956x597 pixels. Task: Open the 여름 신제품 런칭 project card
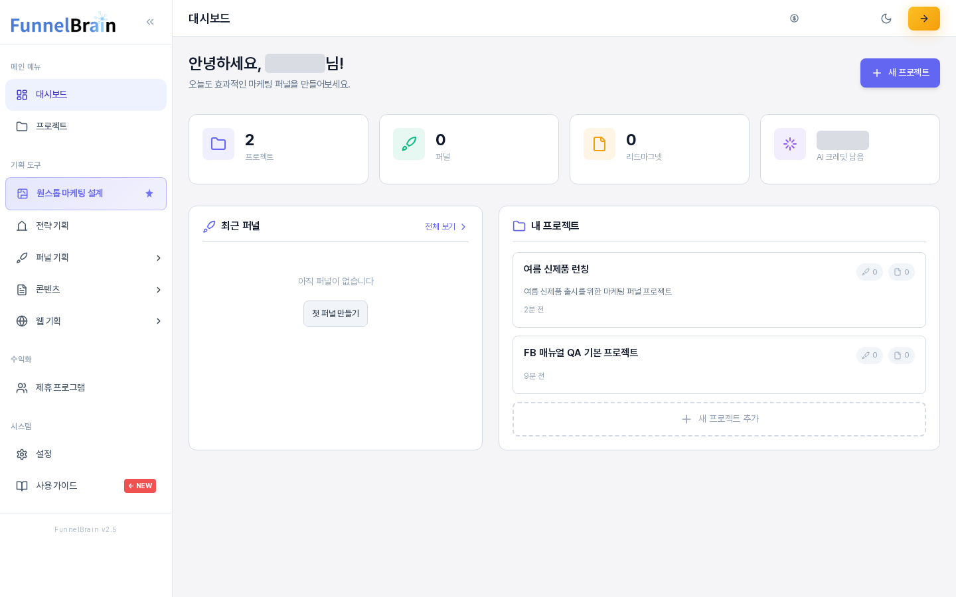pos(719,290)
